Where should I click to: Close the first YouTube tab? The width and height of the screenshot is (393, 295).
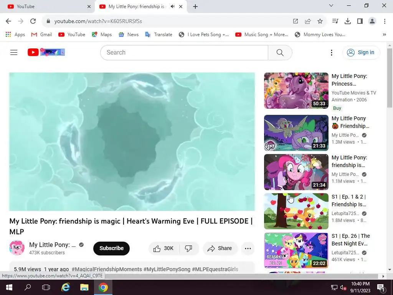(x=89, y=7)
